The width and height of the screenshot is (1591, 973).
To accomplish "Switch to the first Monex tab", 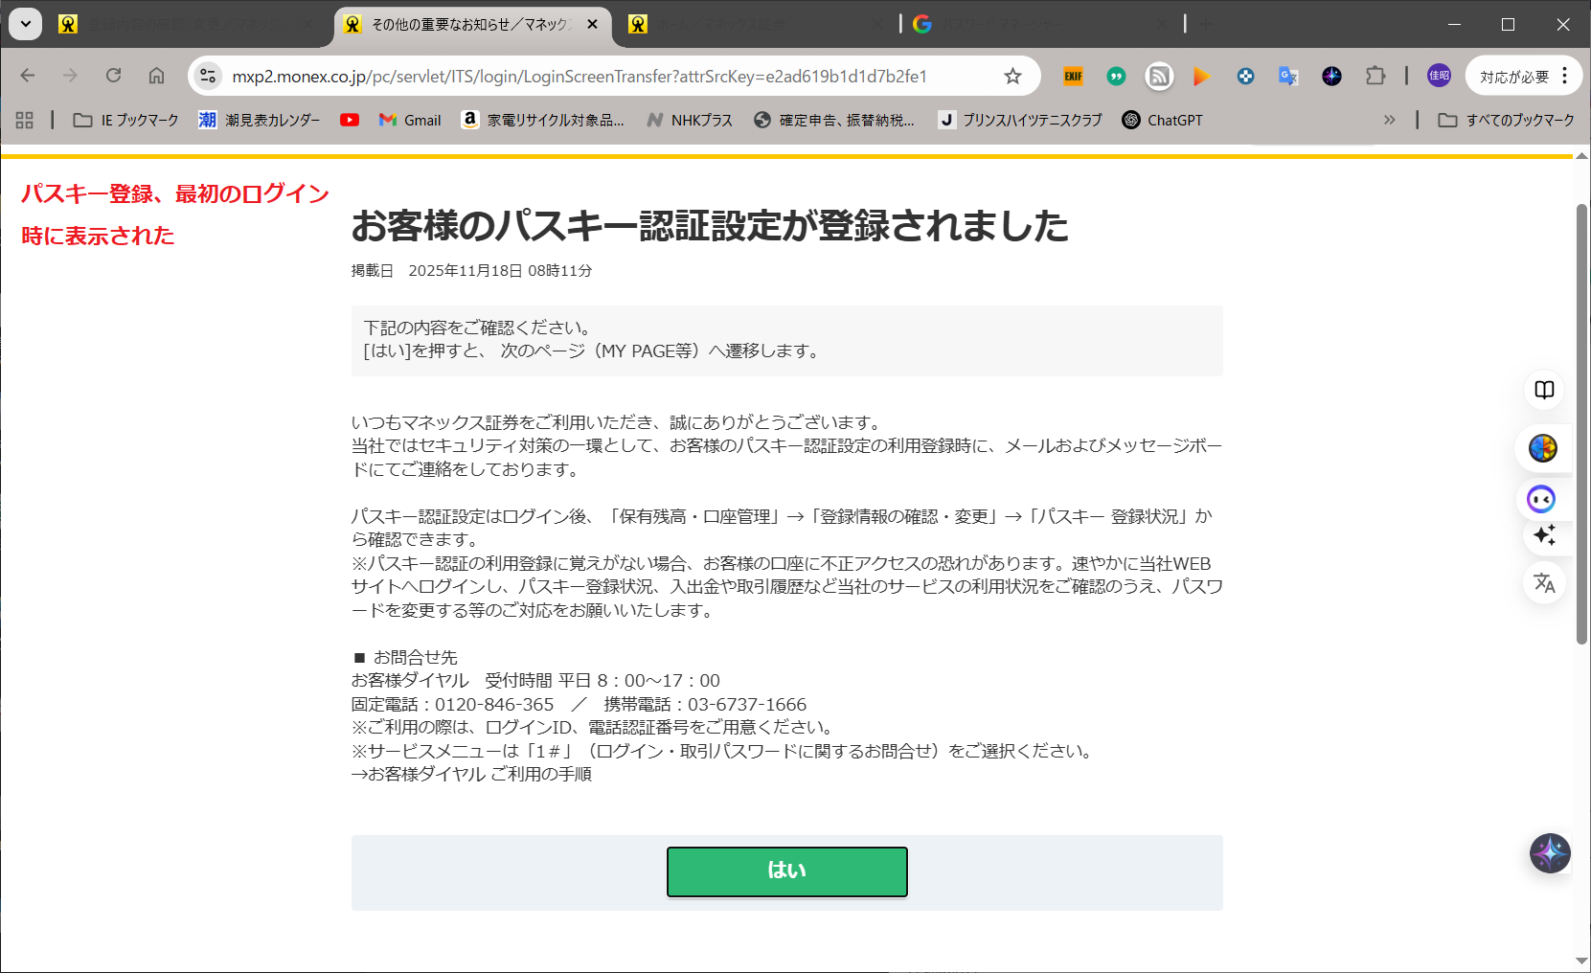I will pos(182,24).
